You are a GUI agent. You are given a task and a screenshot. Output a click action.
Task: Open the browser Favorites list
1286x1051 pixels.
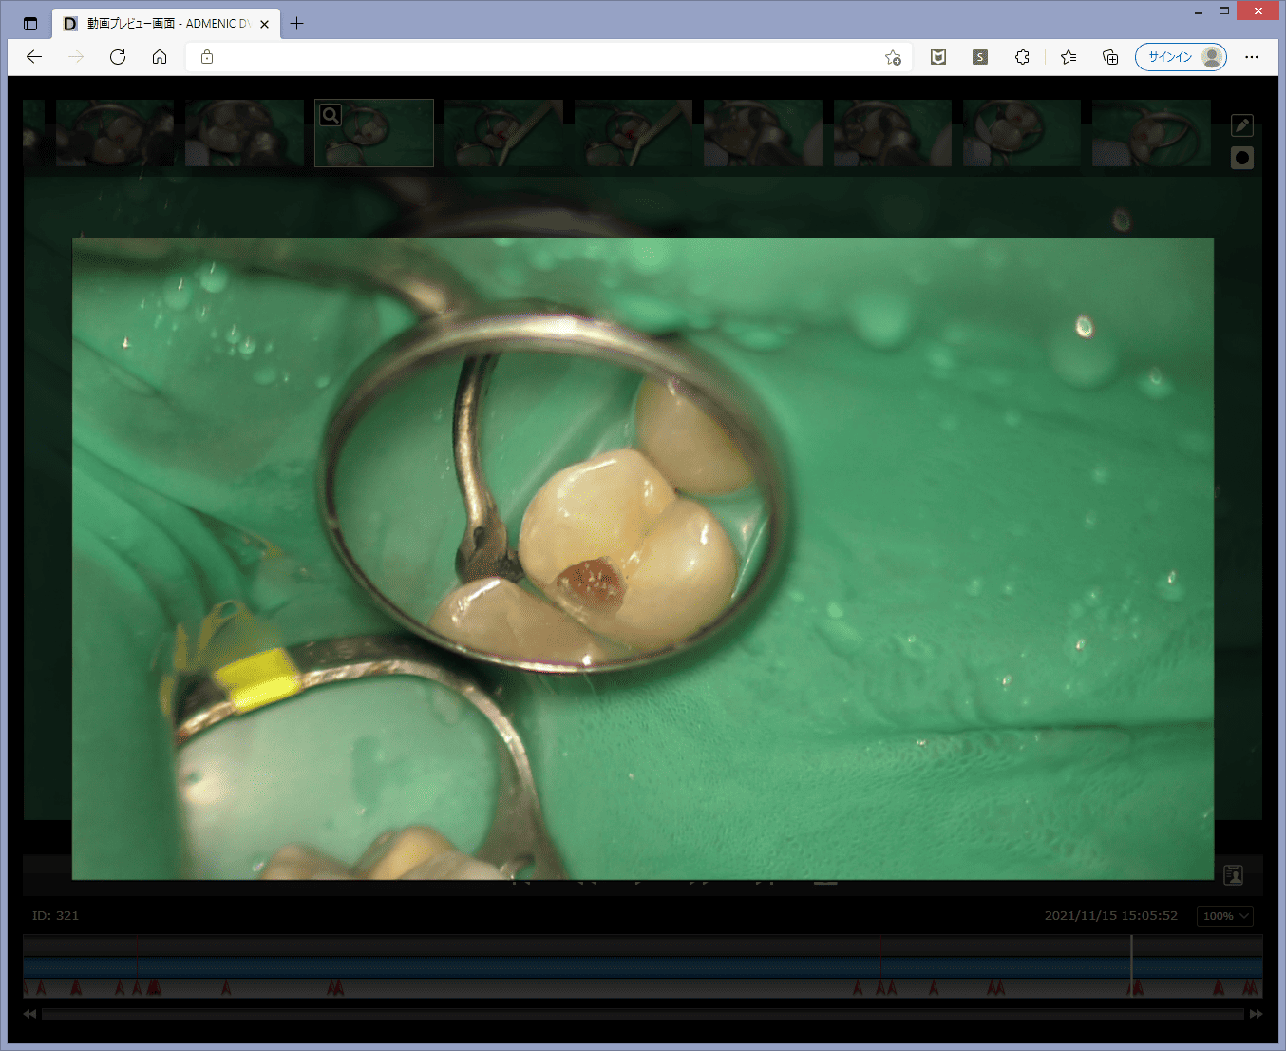[x=1069, y=57]
